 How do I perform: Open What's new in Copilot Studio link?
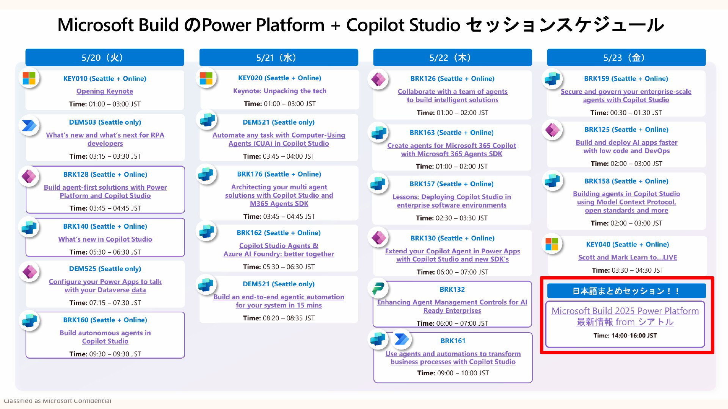(105, 239)
